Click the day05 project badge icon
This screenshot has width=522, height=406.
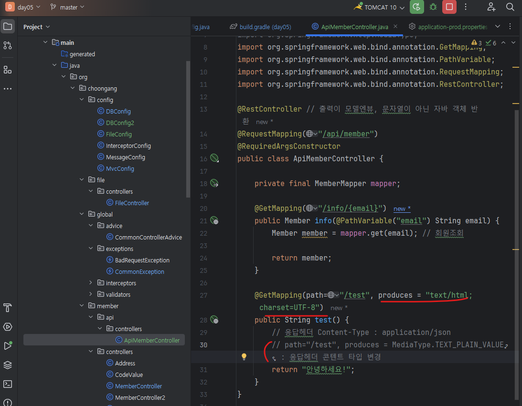tap(10, 7)
